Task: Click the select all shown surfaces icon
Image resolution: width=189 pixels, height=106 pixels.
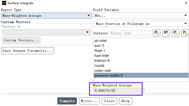Action: pos(176,33)
